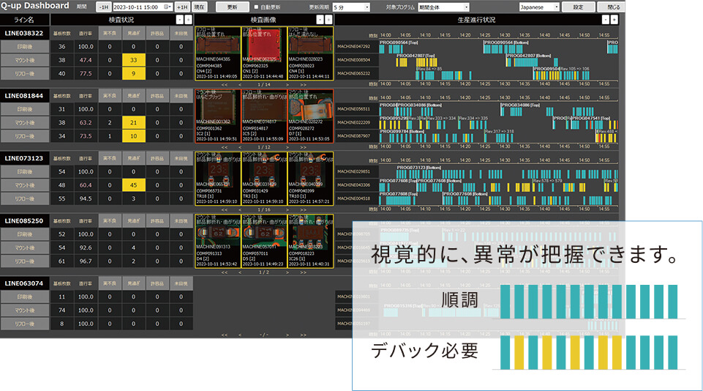Open MACHINE065731 thumbnail in LINE073123

point(218,179)
